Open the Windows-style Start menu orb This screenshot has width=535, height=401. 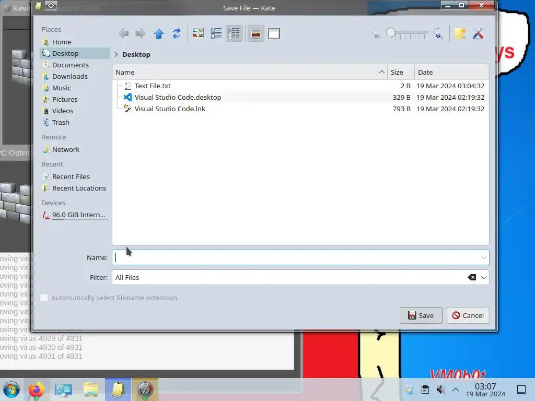click(x=11, y=390)
